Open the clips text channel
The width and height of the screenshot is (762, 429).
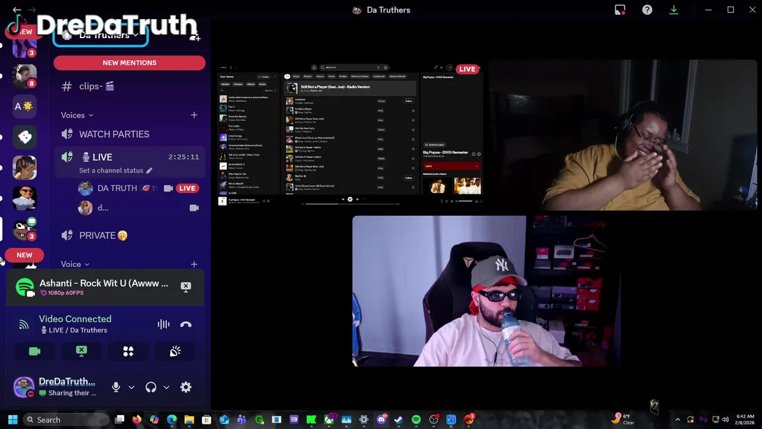pyautogui.click(x=129, y=86)
